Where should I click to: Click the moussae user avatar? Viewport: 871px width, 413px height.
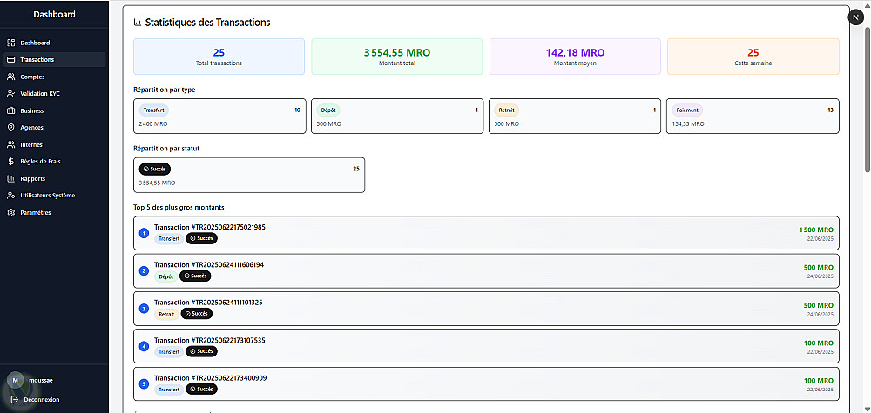pyautogui.click(x=15, y=380)
